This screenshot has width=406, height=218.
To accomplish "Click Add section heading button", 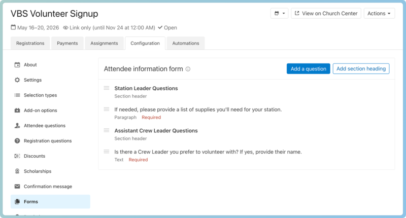I will point(361,69).
